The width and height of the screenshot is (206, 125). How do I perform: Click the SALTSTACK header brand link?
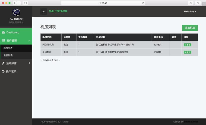(58, 11)
